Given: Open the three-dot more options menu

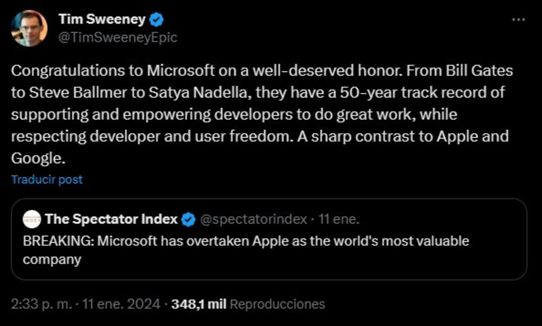Looking at the screenshot, I should pyautogui.click(x=518, y=20).
